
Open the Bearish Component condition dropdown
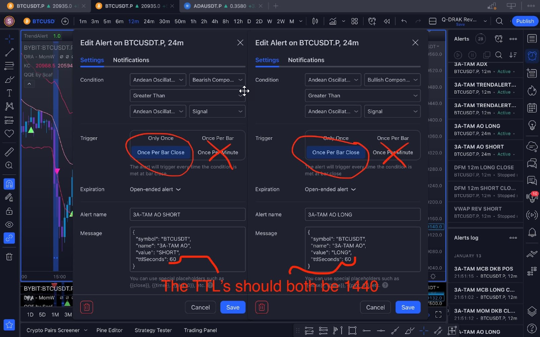[217, 80]
